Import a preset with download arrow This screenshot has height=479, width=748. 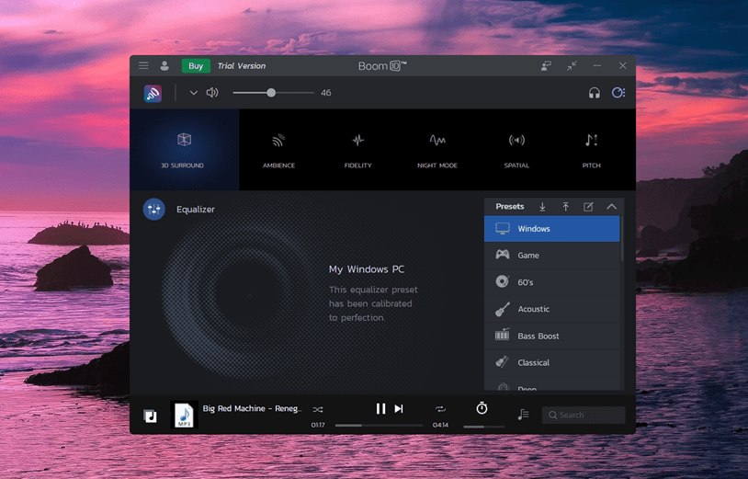pos(542,207)
